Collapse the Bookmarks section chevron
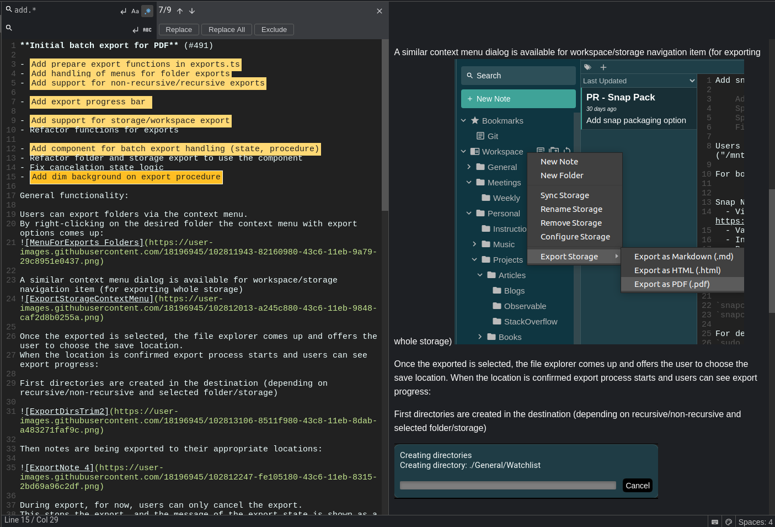Screen dimensions: 775x527 point(463,120)
